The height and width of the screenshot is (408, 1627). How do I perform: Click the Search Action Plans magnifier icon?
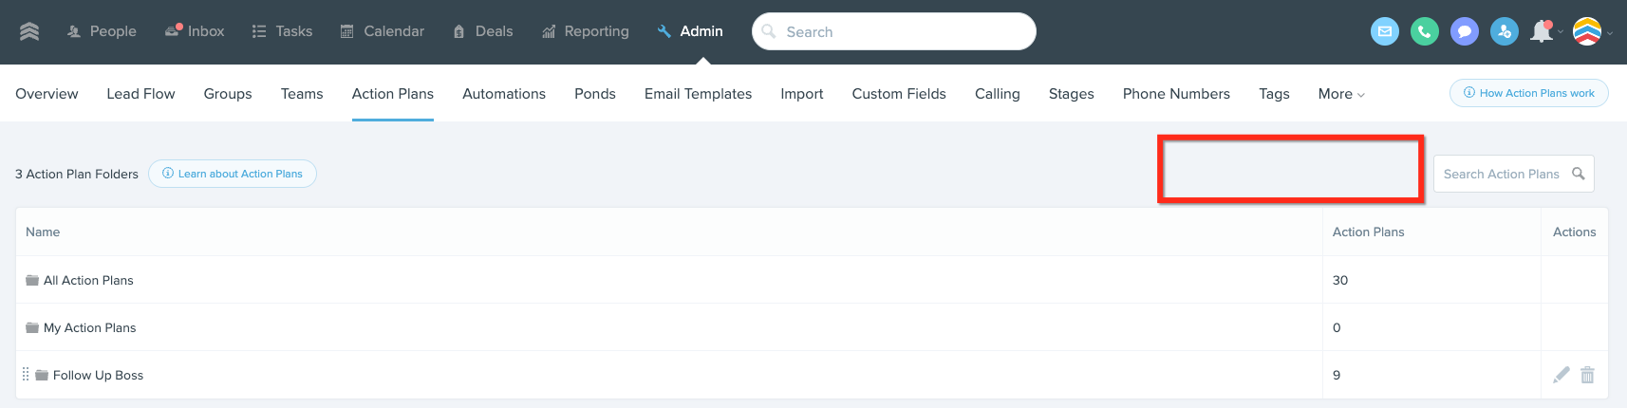pos(1578,174)
